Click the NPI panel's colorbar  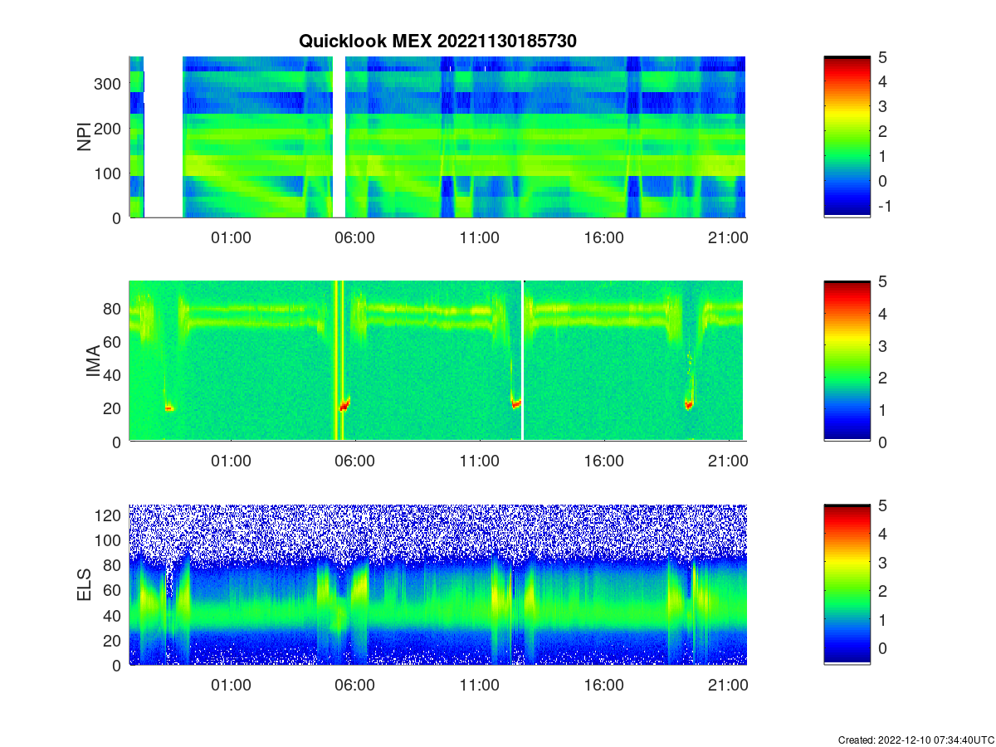(847, 137)
